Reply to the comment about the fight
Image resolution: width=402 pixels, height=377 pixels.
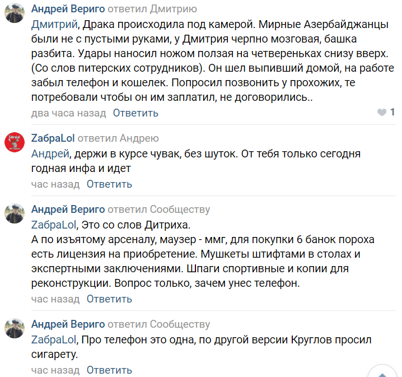click(135, 113)
